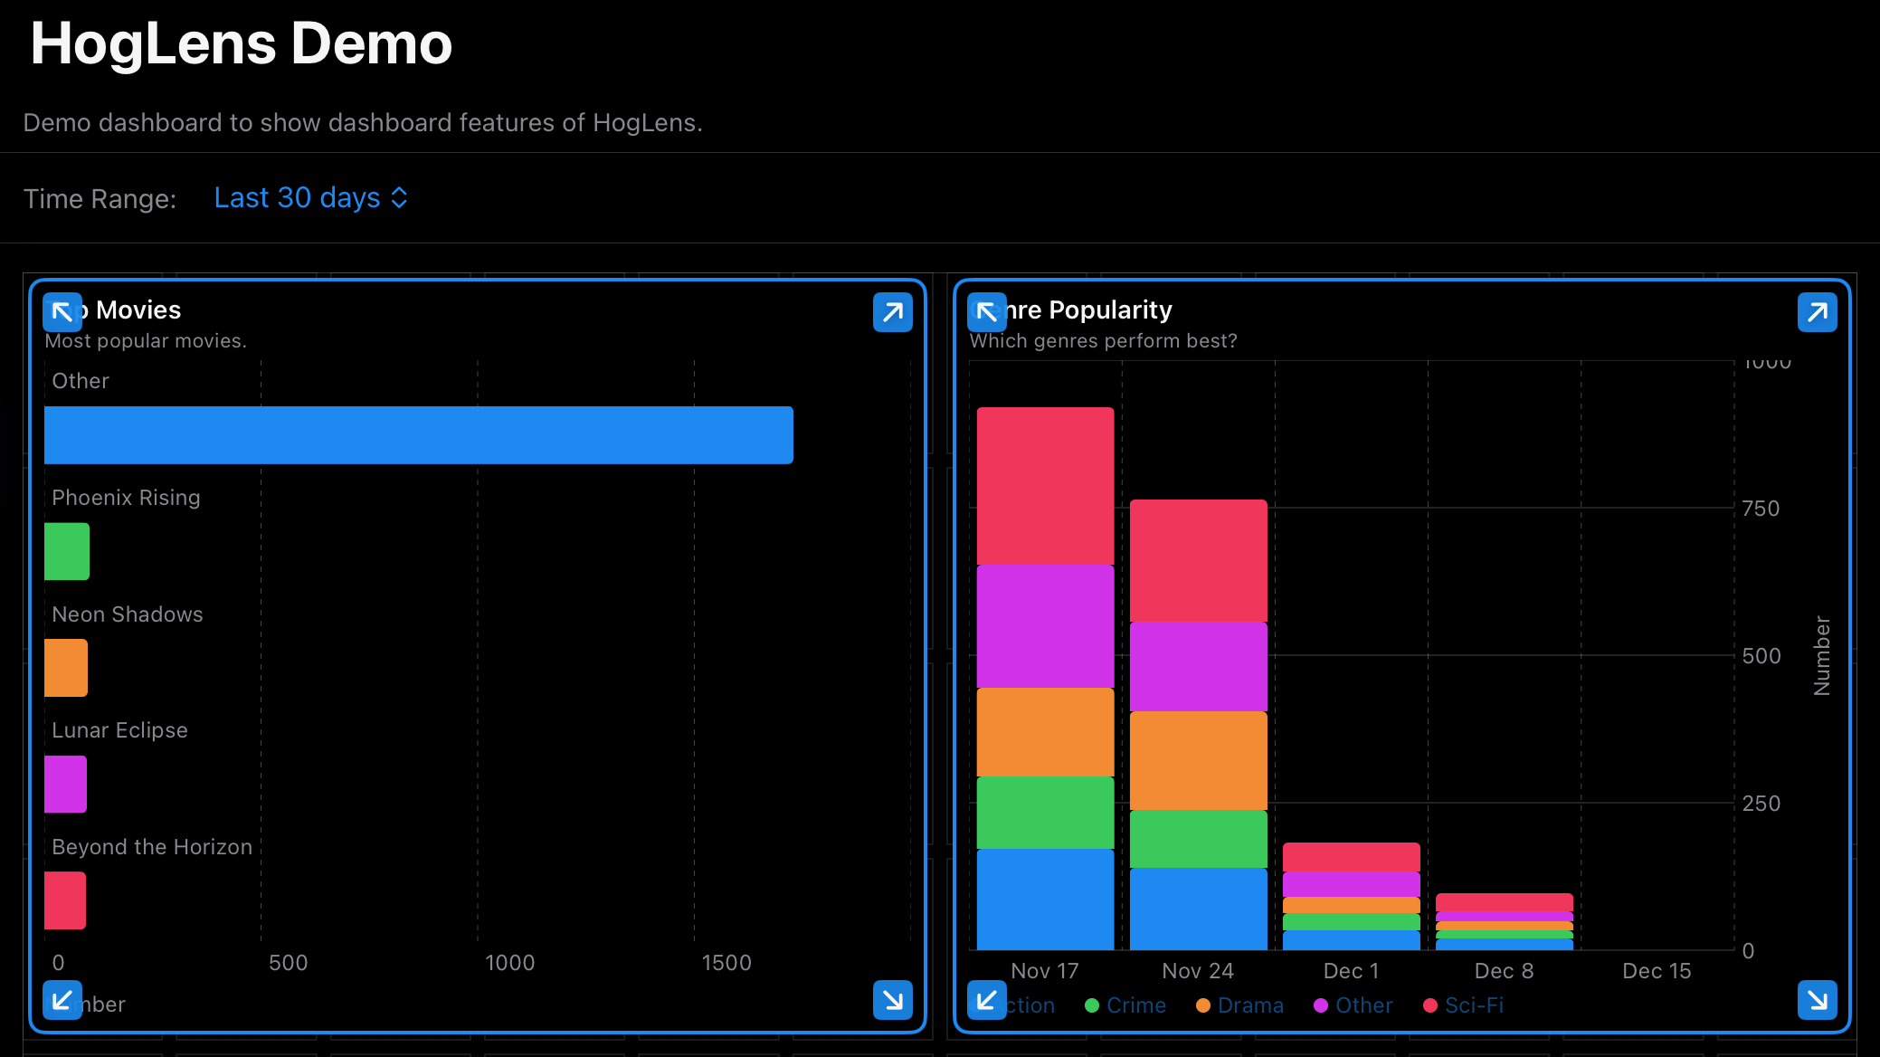Click the red top segment of Dec 8 bar
The image size is (1880, 1057).
1504,902
